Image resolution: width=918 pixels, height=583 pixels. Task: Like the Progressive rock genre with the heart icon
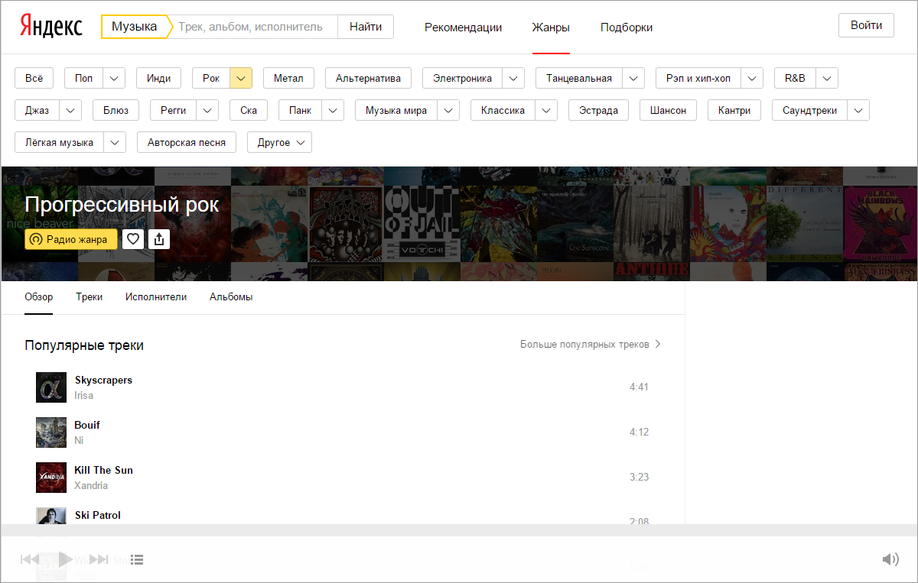tap(133, 239)
